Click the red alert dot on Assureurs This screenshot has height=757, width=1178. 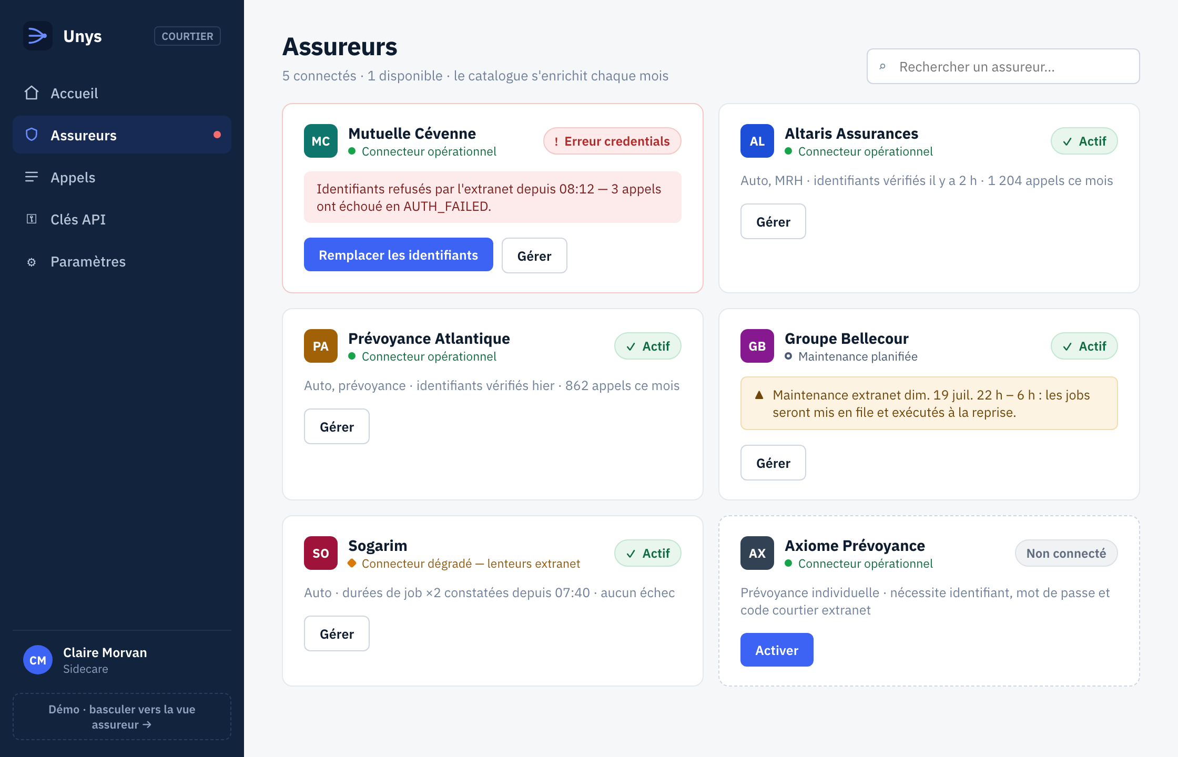coord(217,135)
